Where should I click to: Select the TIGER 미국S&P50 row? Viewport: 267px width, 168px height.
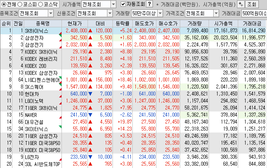[133, 143]
